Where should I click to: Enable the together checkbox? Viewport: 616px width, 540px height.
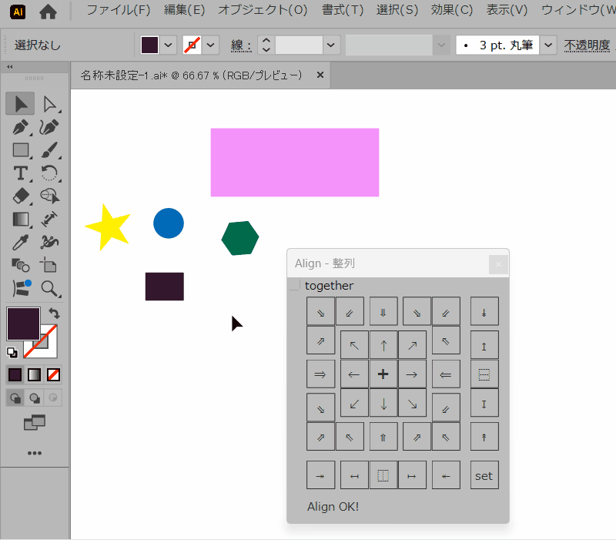294,286
